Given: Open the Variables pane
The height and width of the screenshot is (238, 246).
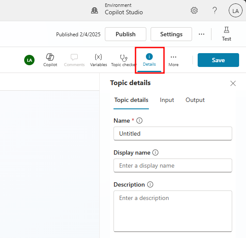Looking at the screenshot, I should click(98, 60).
